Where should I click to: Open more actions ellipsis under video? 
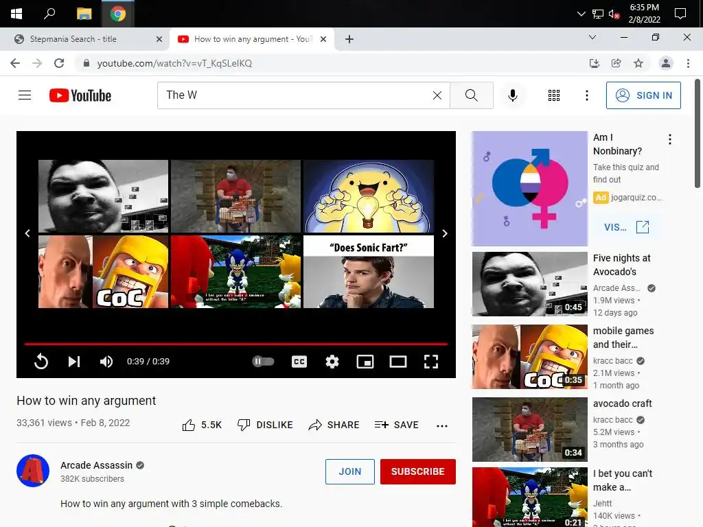(x=442, y=425)
